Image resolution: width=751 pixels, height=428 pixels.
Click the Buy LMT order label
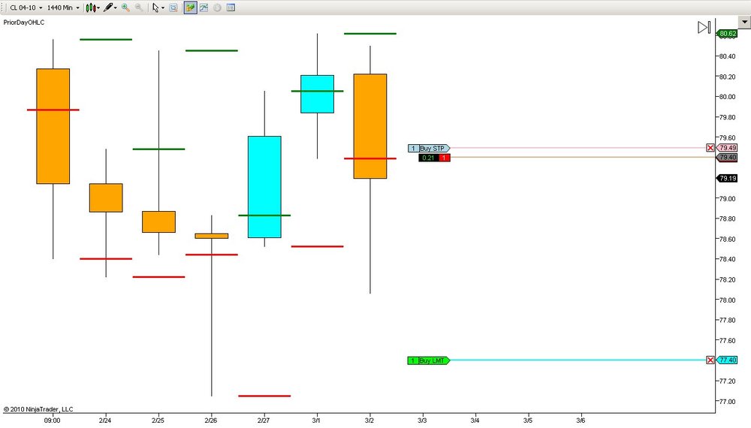pos(434,360)
